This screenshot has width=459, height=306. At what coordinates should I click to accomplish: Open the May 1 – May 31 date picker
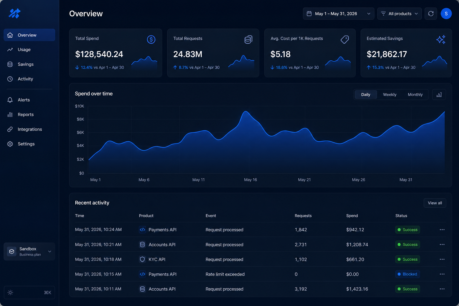coord(339,14)
